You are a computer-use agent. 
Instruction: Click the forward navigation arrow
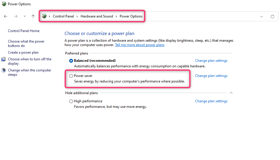click(16, 16)
